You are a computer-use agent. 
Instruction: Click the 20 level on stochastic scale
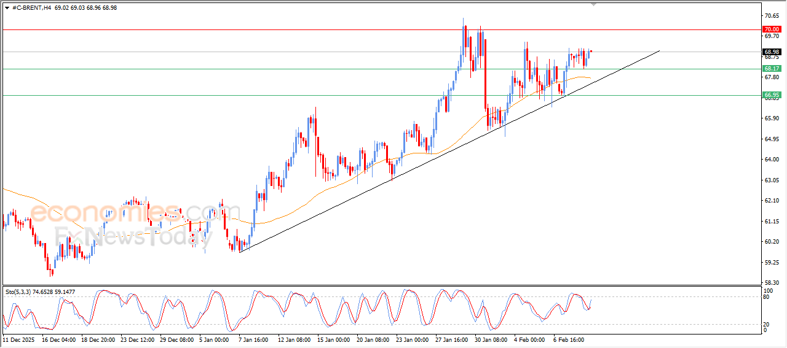click(x=766, y=323)
